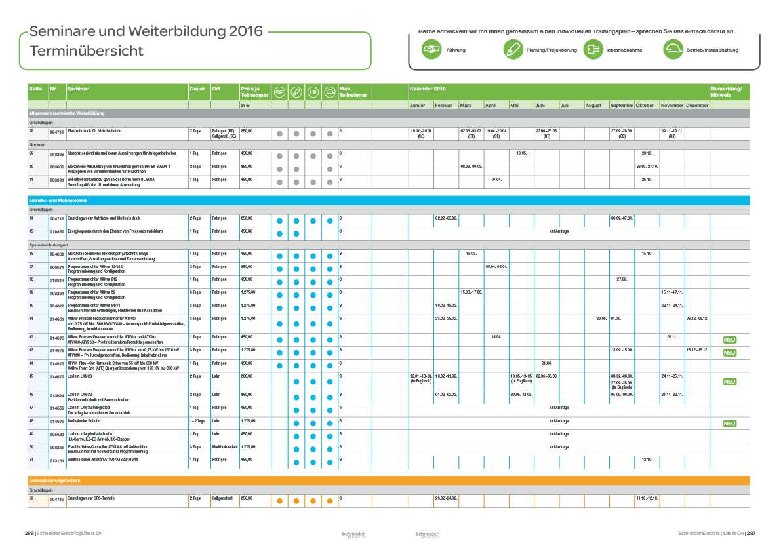Click the 'Kartesische Roboter' seminar name
This screenshot has width=781, height=552.
pyautogui.click(x=84, y=421)
